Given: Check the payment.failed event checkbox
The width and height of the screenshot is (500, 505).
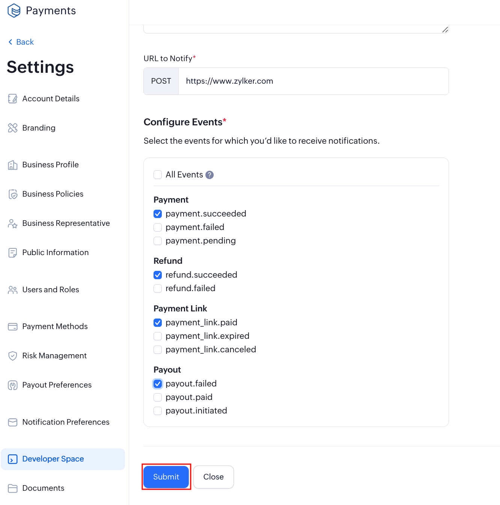Looking at the screenshot, I should coord(158,227).
